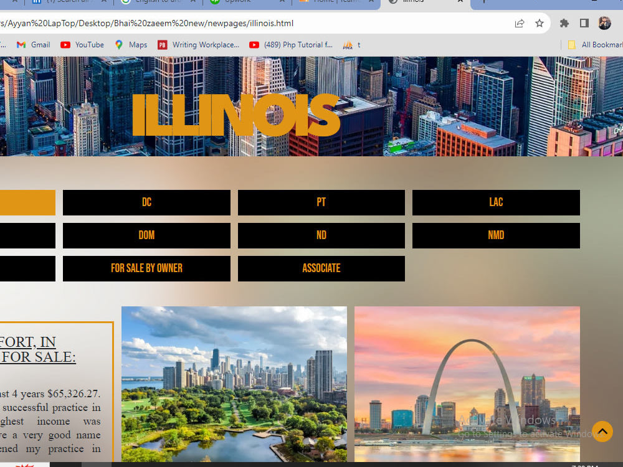This screenshot has width=623, height=467.
Task: Select the DOM category button
Action: pyautogui.click(x=146, y=235)
